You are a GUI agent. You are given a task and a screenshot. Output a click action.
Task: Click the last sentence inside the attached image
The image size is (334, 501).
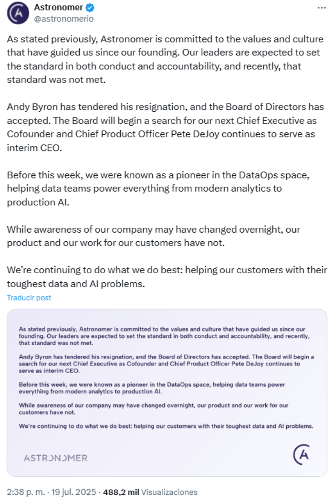(166, 426)
